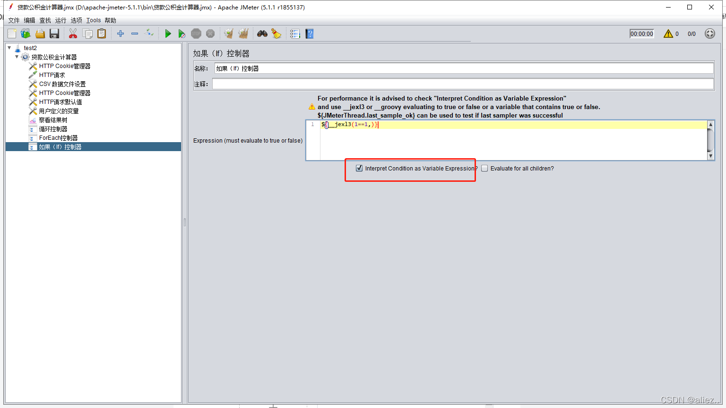Open Help with question mark icon
Image resolution: width=726 pixels, height=408 pixels.
coord(310,34)
